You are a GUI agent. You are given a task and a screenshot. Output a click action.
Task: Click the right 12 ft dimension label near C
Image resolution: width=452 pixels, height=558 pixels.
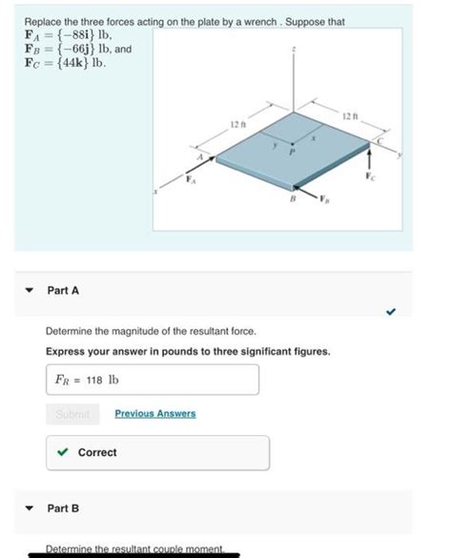click(350, 116)
